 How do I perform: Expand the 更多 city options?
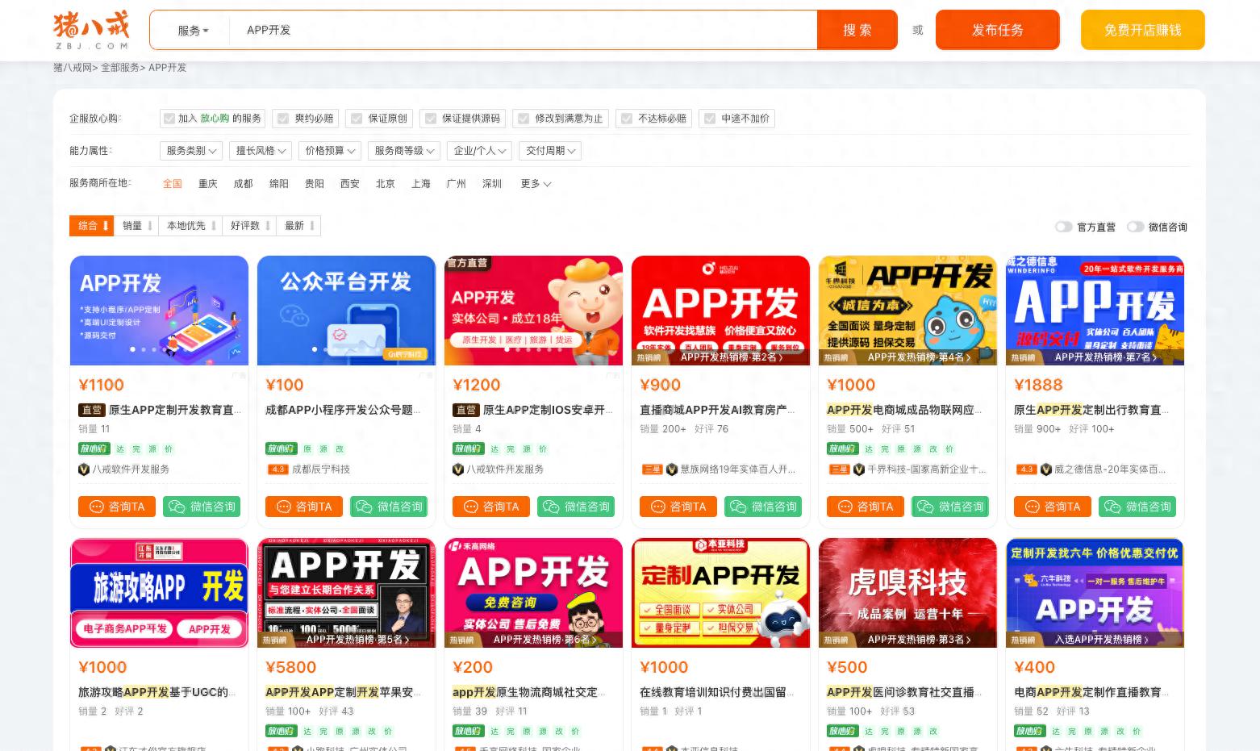535,183
